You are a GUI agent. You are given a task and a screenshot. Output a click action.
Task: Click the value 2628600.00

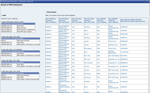[x=124, y=41]
